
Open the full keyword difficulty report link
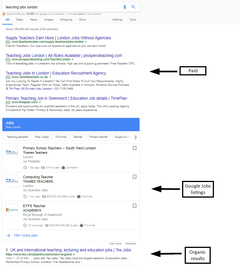tap(79, 14)
